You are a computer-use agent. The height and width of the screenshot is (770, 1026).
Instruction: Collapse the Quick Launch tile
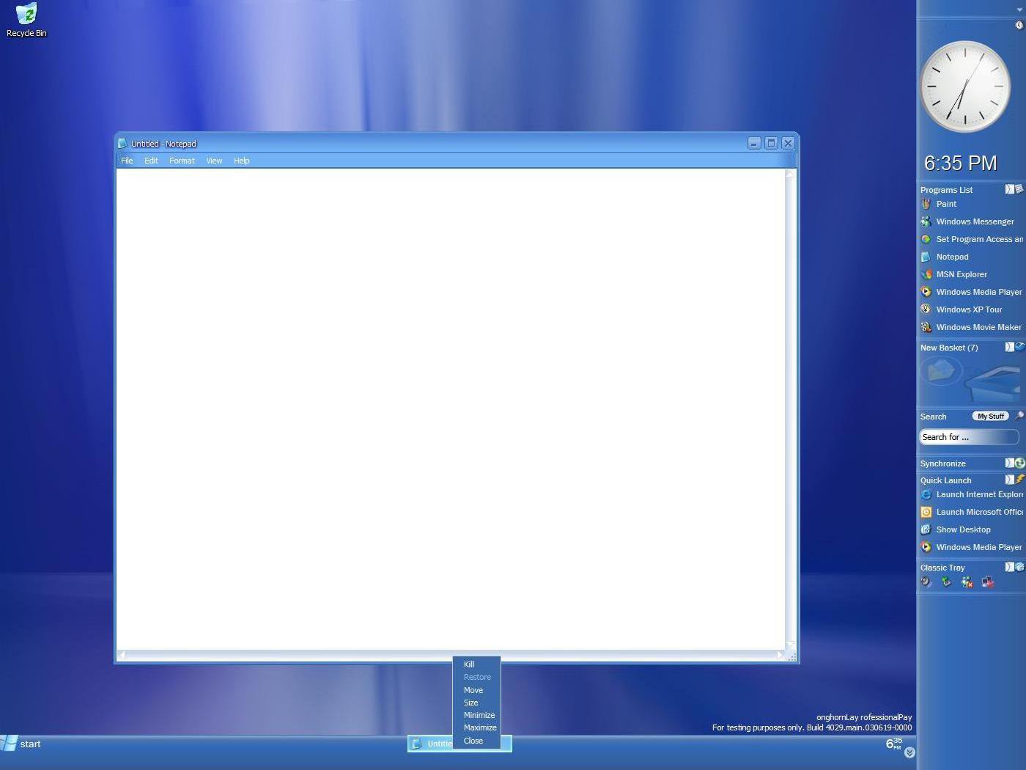click(1009, 480)
